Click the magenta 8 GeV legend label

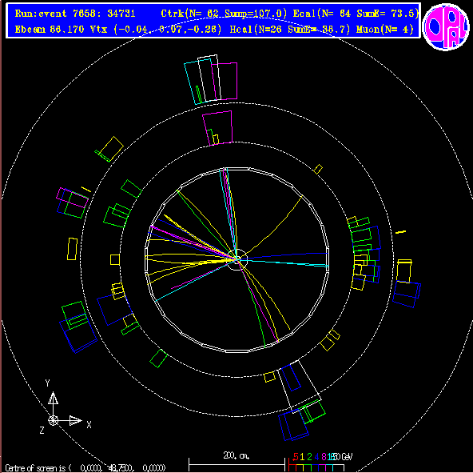click(x=324, y=456)
